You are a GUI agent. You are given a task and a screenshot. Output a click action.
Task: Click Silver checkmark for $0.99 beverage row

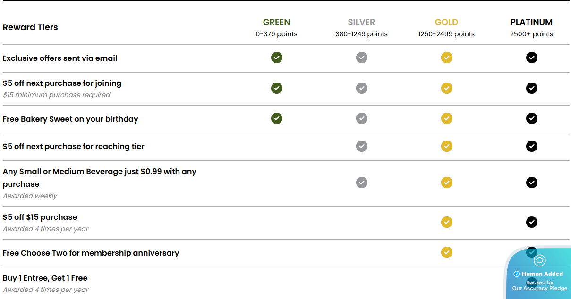click(362, 182)
